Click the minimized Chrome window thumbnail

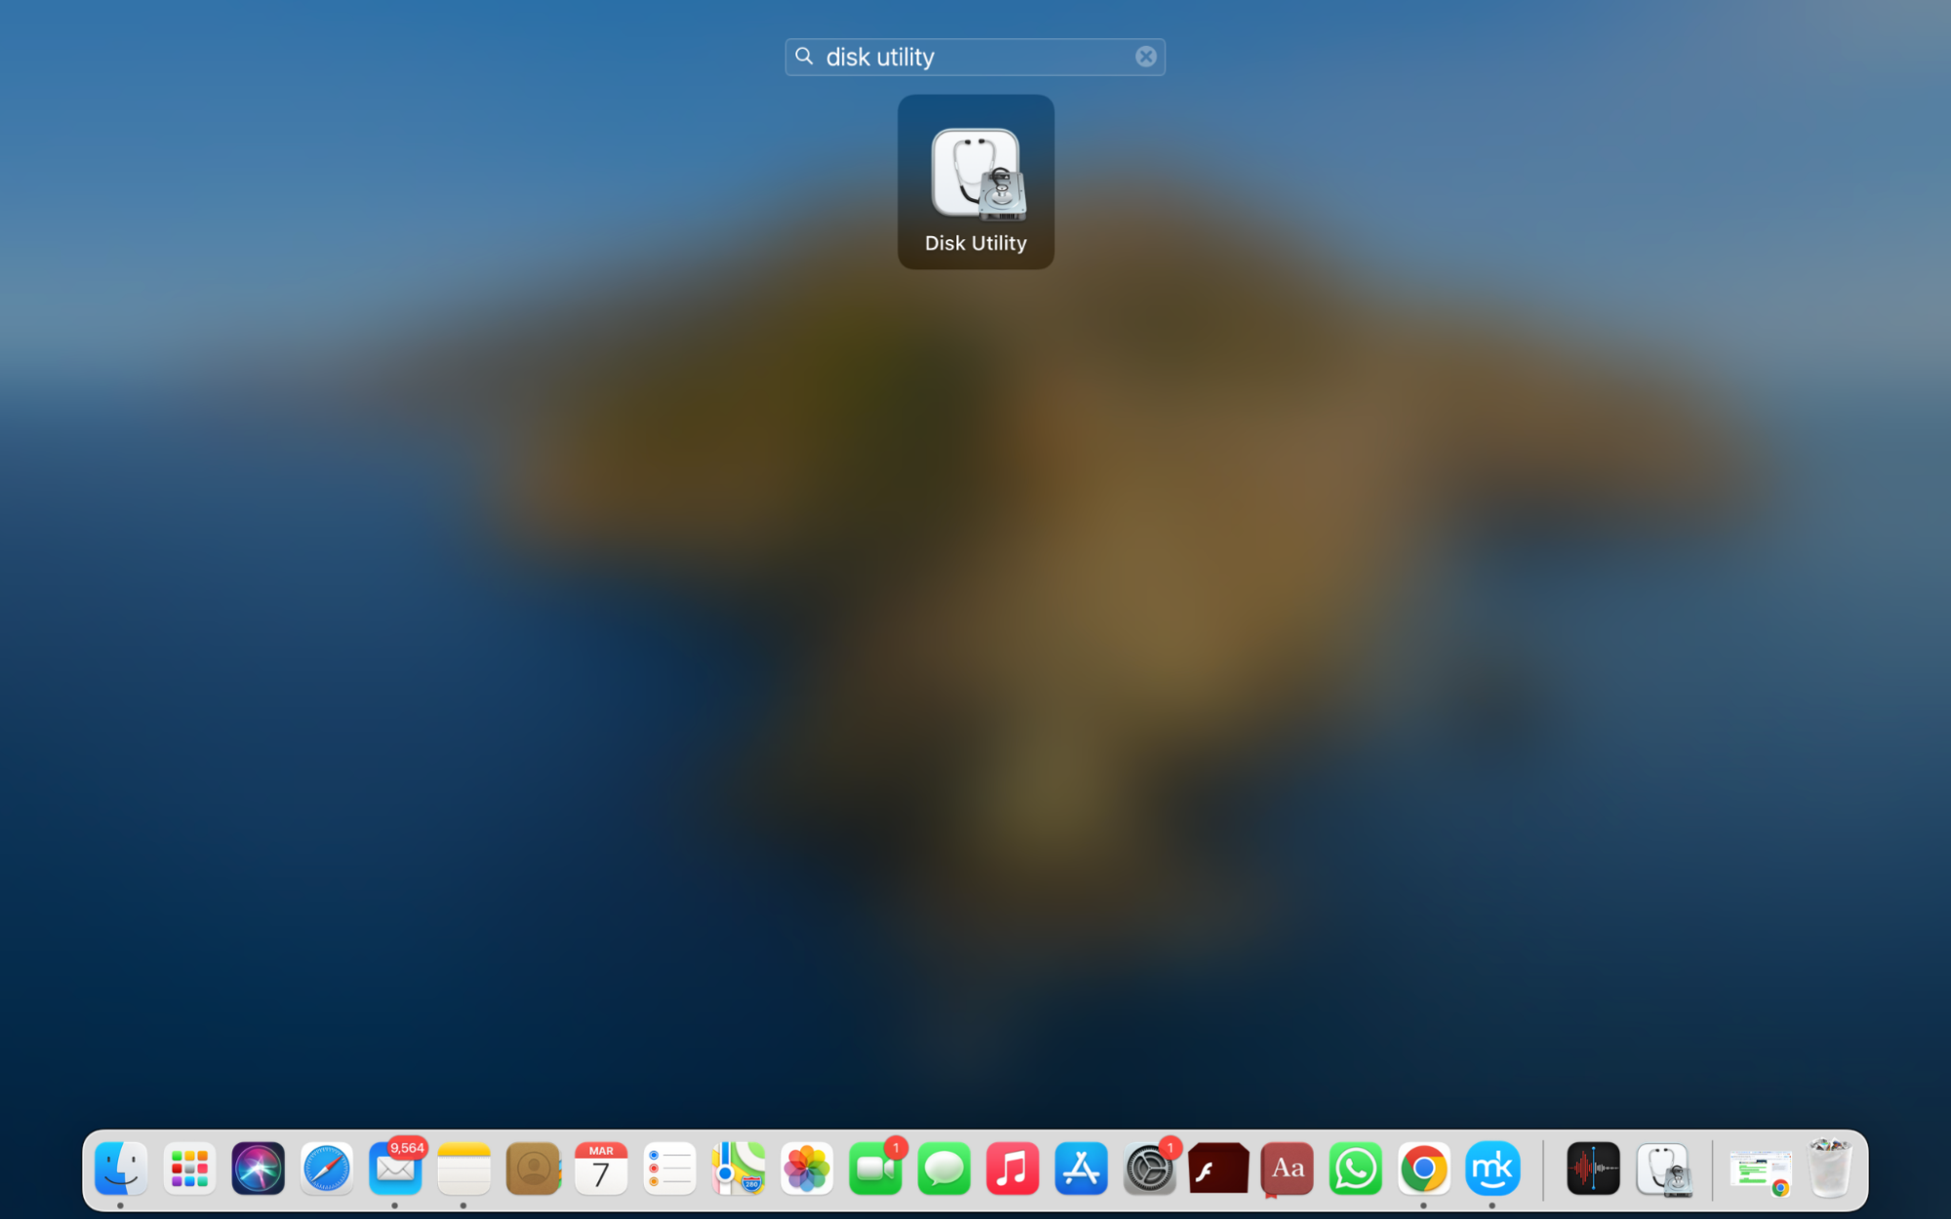[1762, 1168]
